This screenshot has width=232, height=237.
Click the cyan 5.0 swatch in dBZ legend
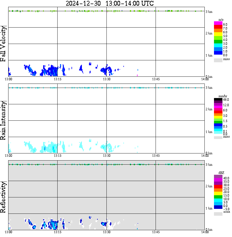pyautogui.click(x=218, y=200)
